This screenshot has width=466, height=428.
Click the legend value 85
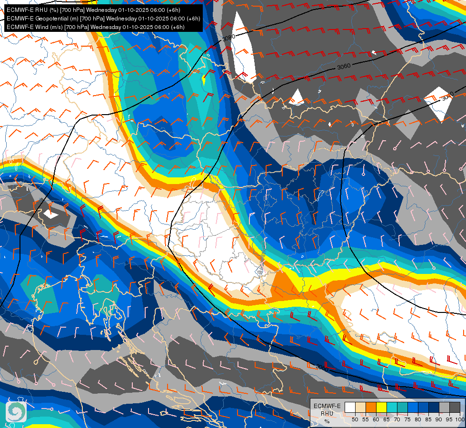point(428,419)
